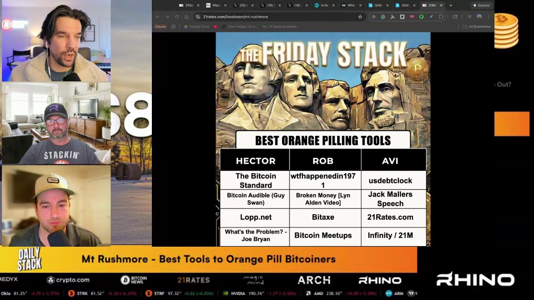Switch to the 'Is Ke' tab

[x=322, y=5]
